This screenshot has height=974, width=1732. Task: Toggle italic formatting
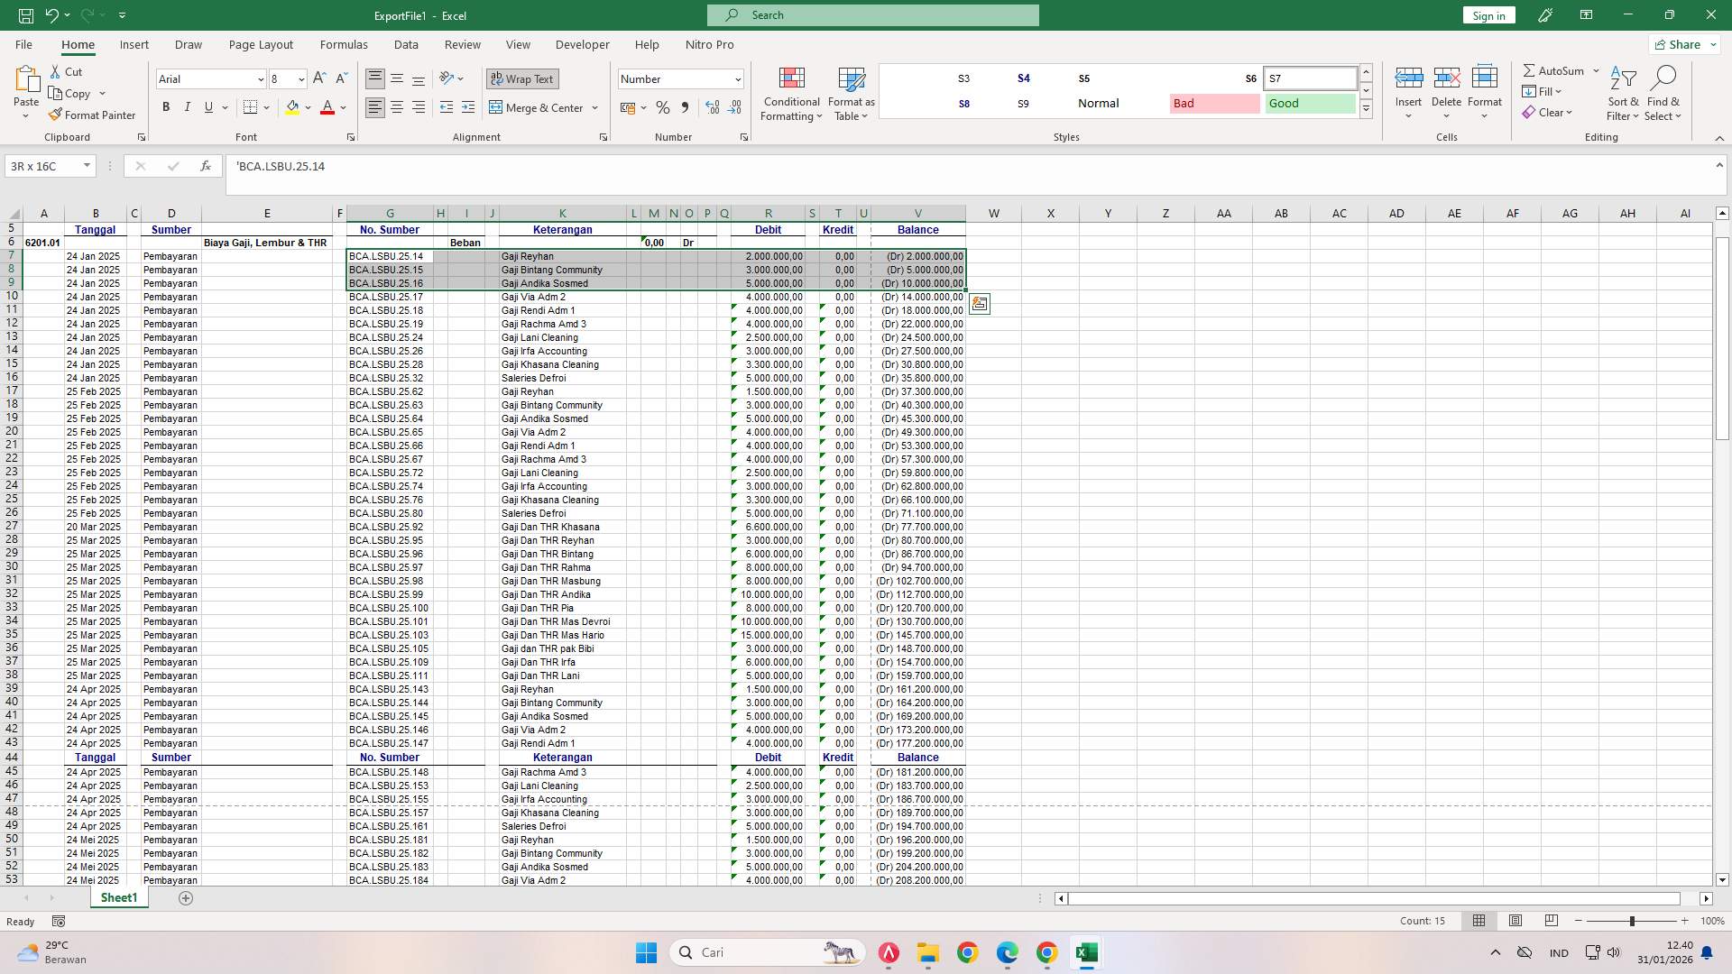[187, 106]
